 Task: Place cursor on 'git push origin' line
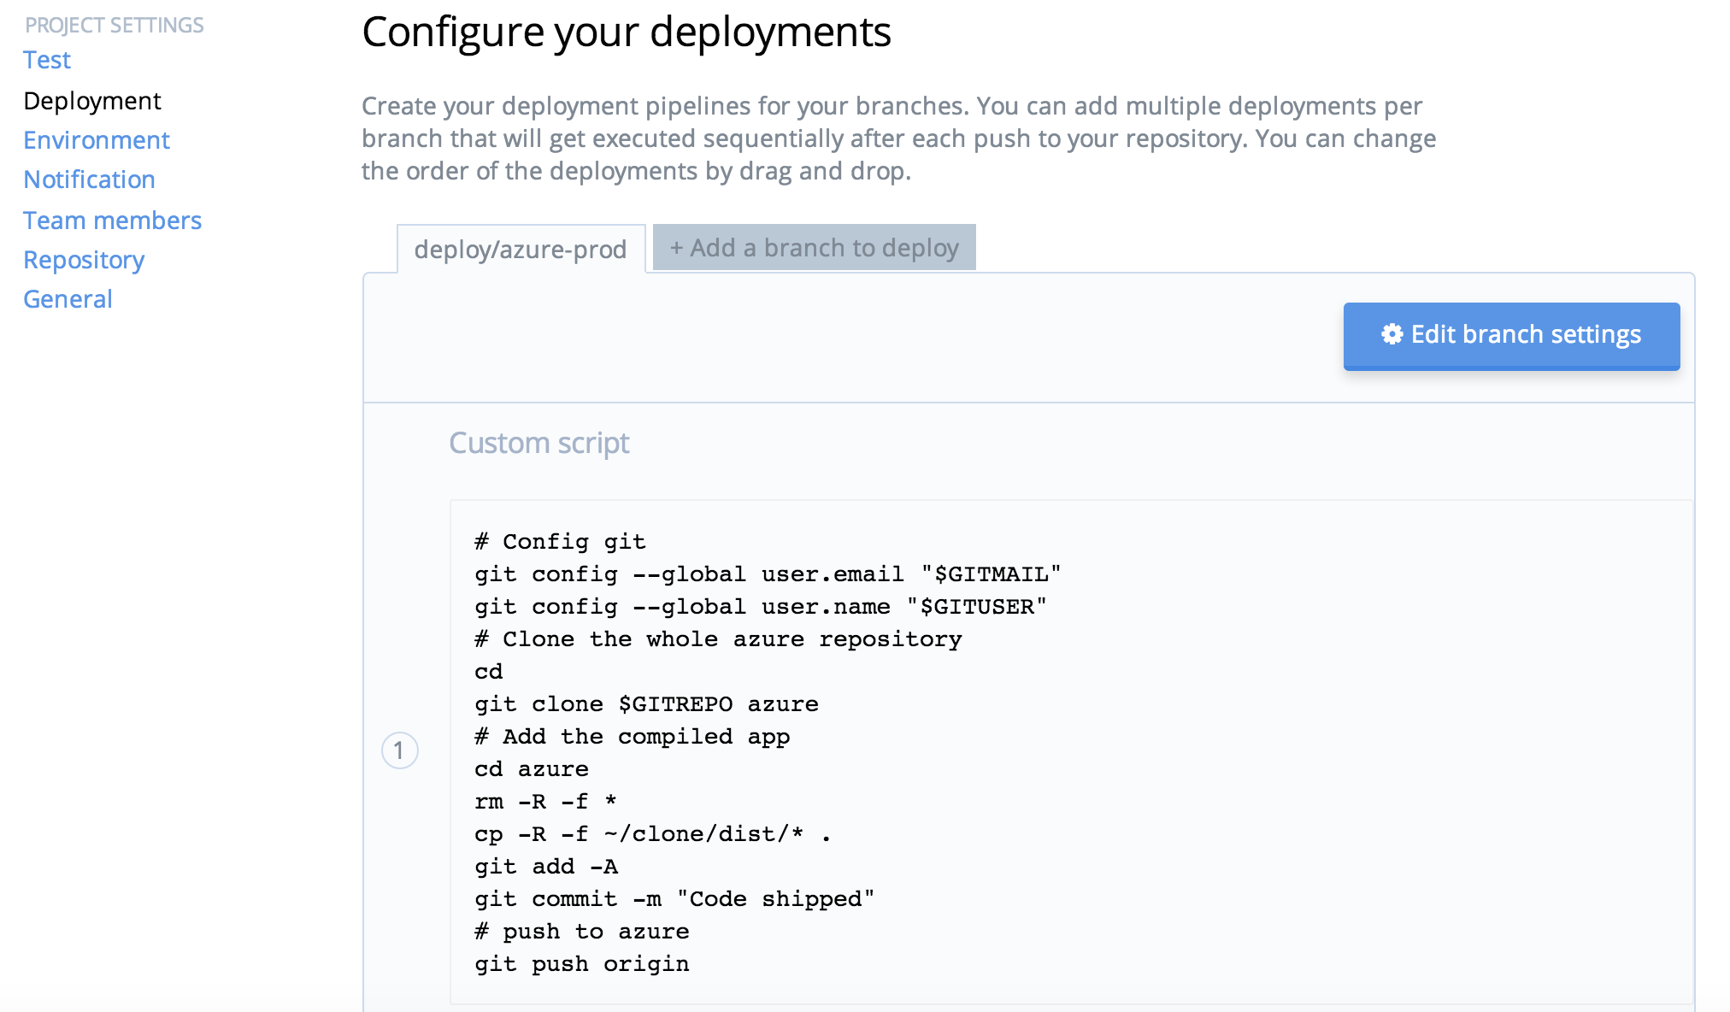pyautogui.click(x=581, y=964)
